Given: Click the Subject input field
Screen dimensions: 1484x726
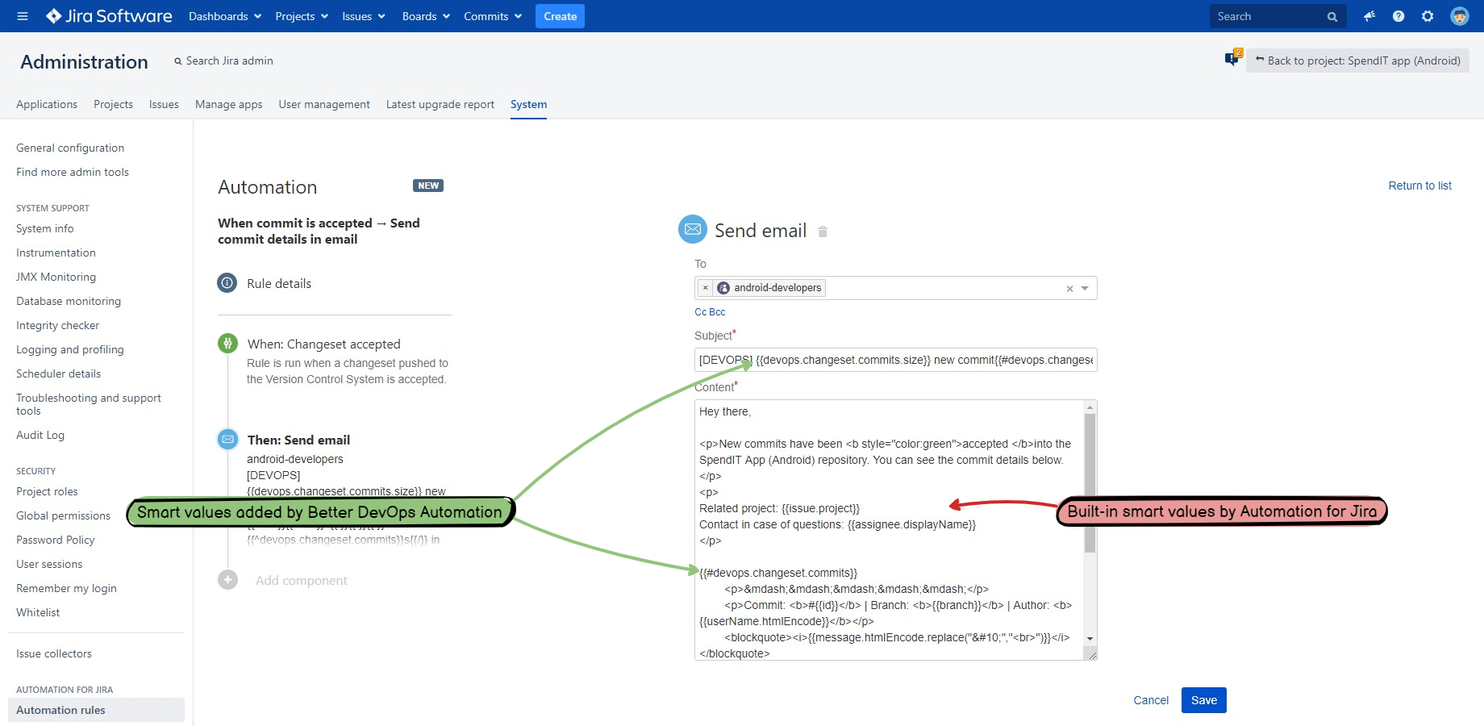Looking at the screenshot, I should (895, 360).
